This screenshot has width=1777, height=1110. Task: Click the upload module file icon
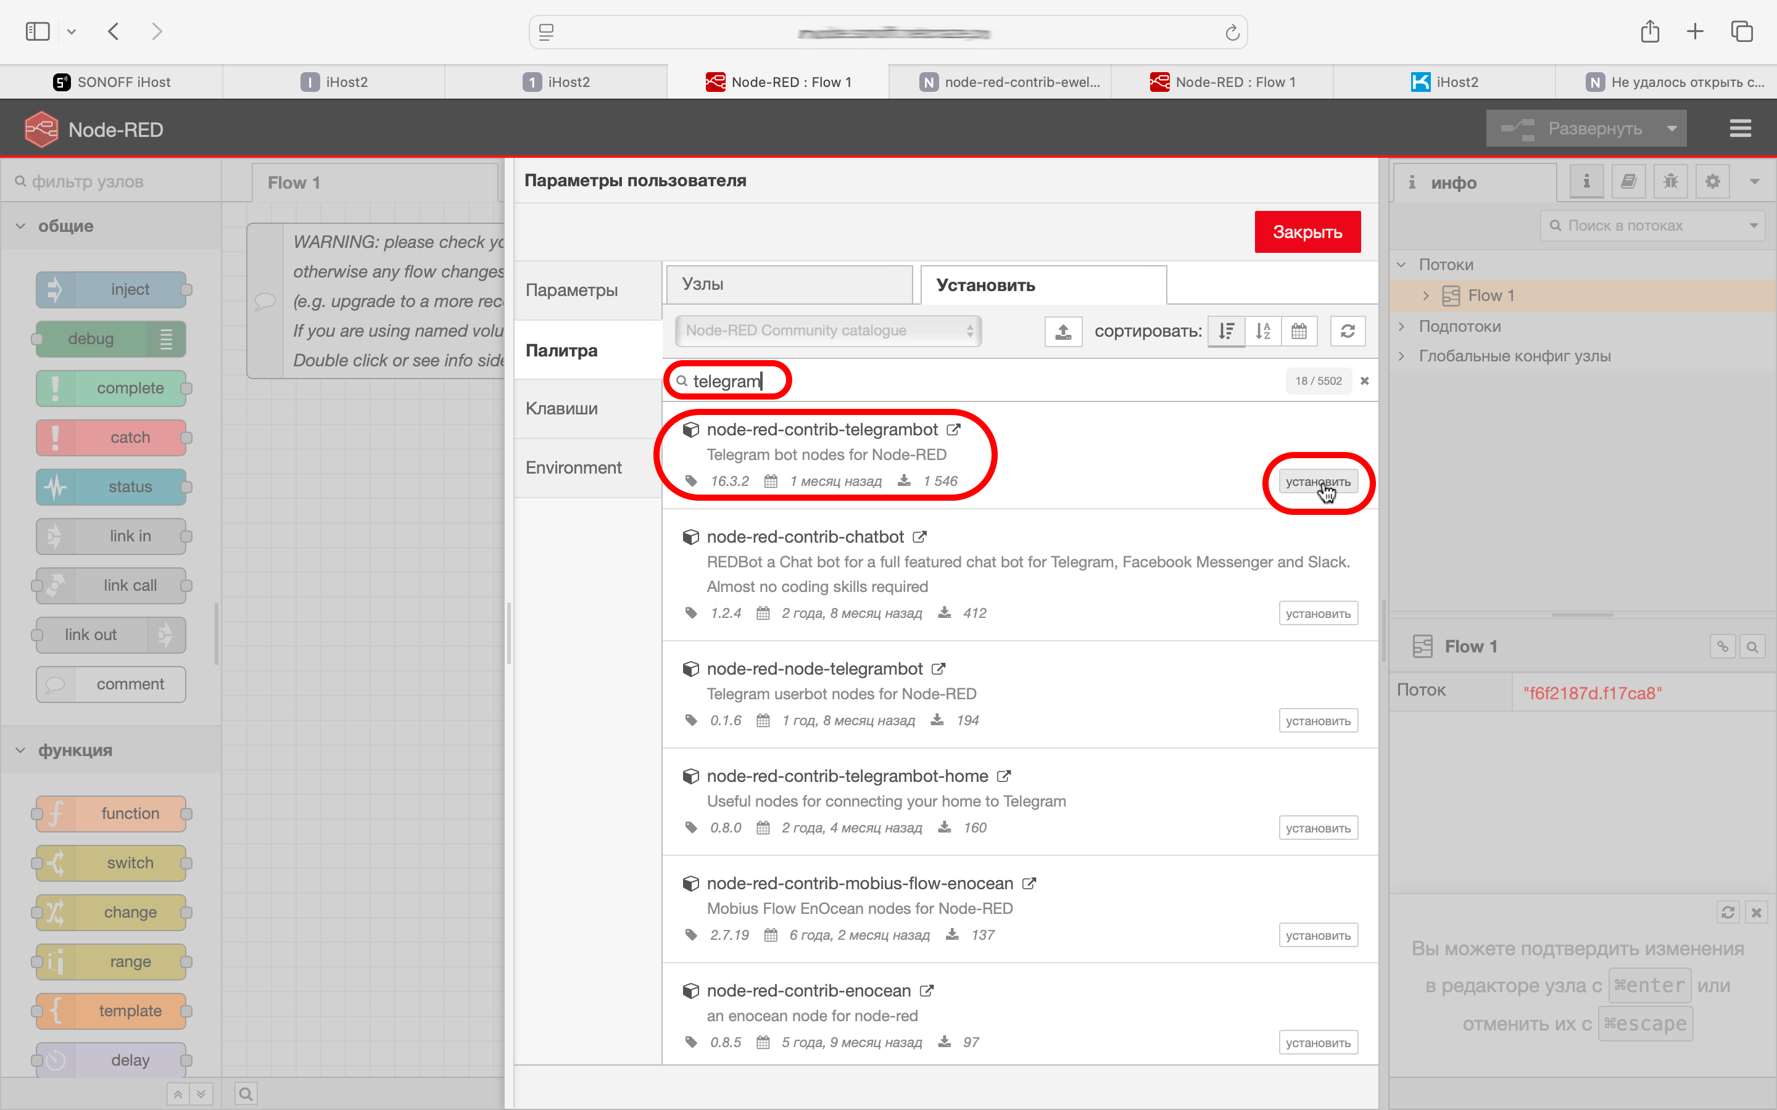(1062, 331)
